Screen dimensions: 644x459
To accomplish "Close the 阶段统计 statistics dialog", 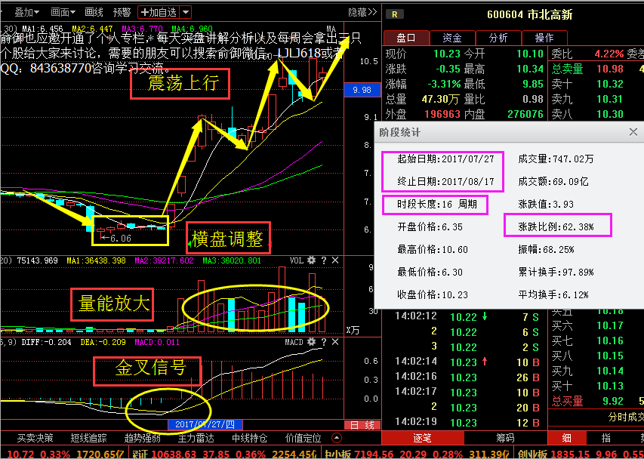I will [x=633, y=132].
